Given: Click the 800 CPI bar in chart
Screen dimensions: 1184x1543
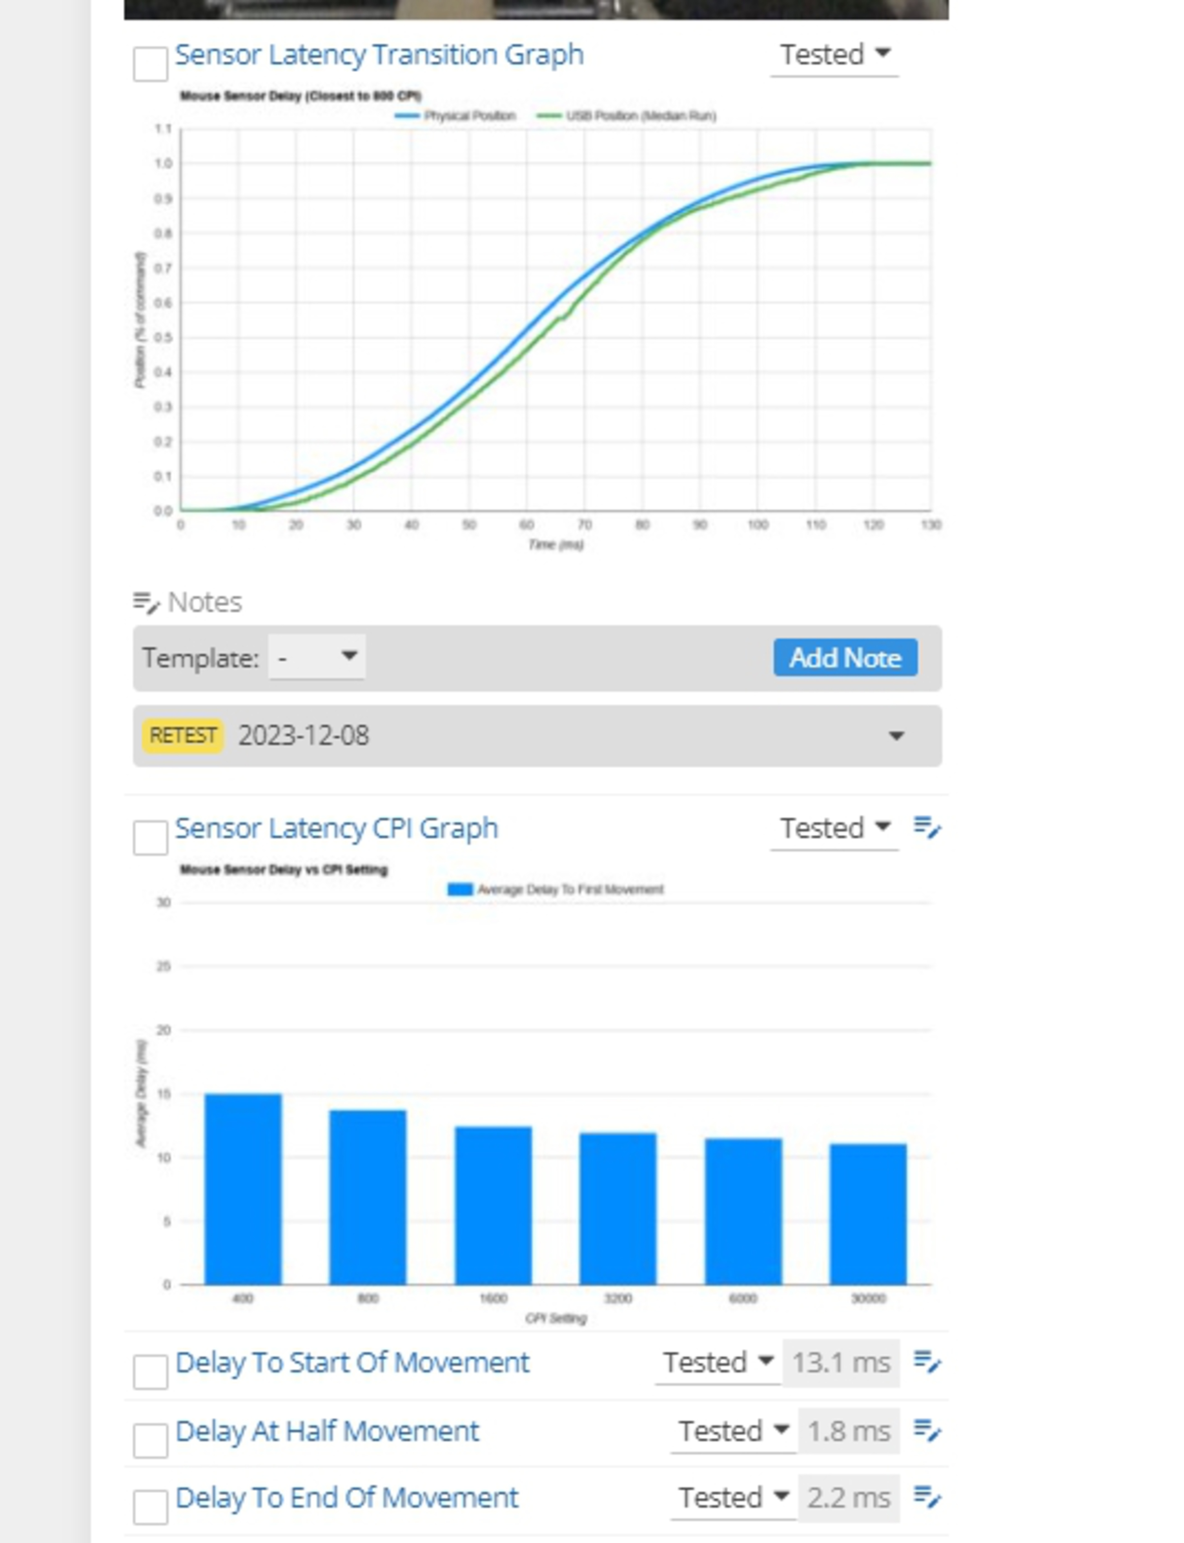Looking at the screenshot, I should click(368, 1198).
